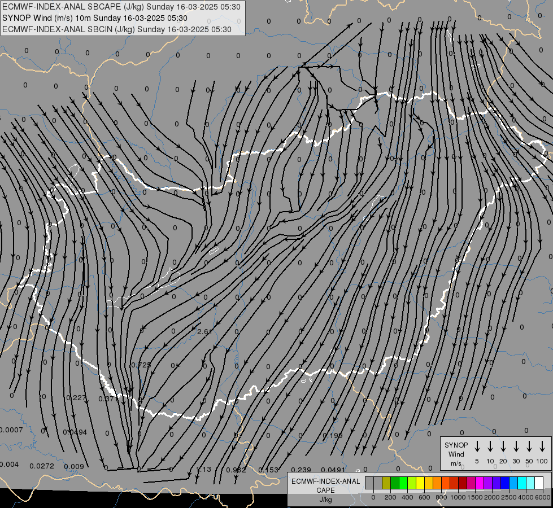Click the 20 m/s wind arrow in legend
The height and width of the screenshot is (508, 553).
503,446
